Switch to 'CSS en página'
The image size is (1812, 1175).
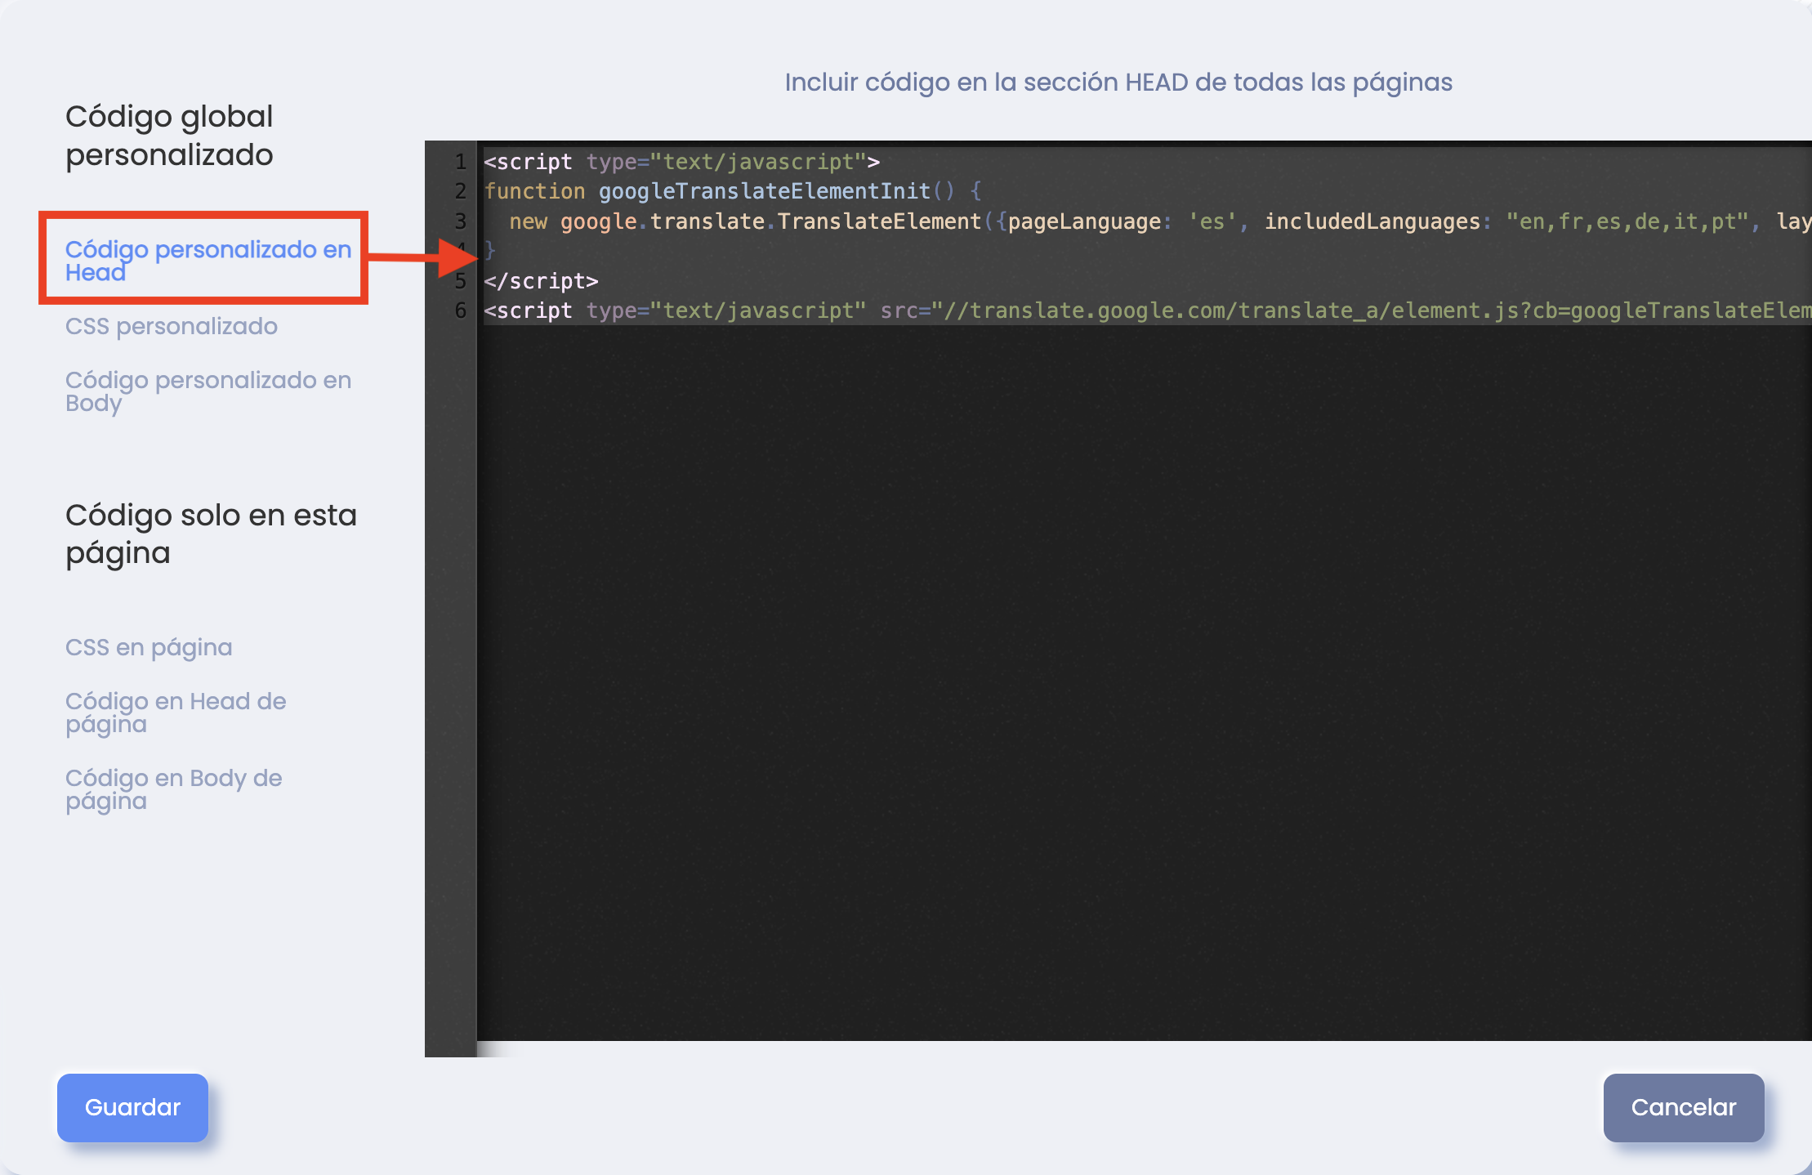pyautogui.click(x=149, y=647)
